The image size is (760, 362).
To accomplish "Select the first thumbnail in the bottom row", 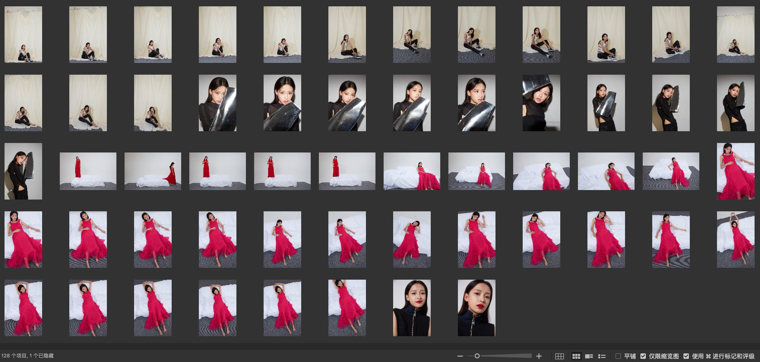I will click(x=23, y=308).
